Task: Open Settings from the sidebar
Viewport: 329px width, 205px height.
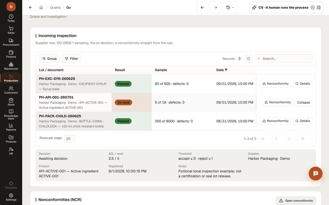Action: 11,197
